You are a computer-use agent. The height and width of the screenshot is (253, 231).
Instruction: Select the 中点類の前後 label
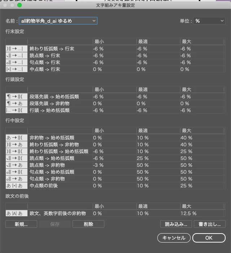[44, 186]
